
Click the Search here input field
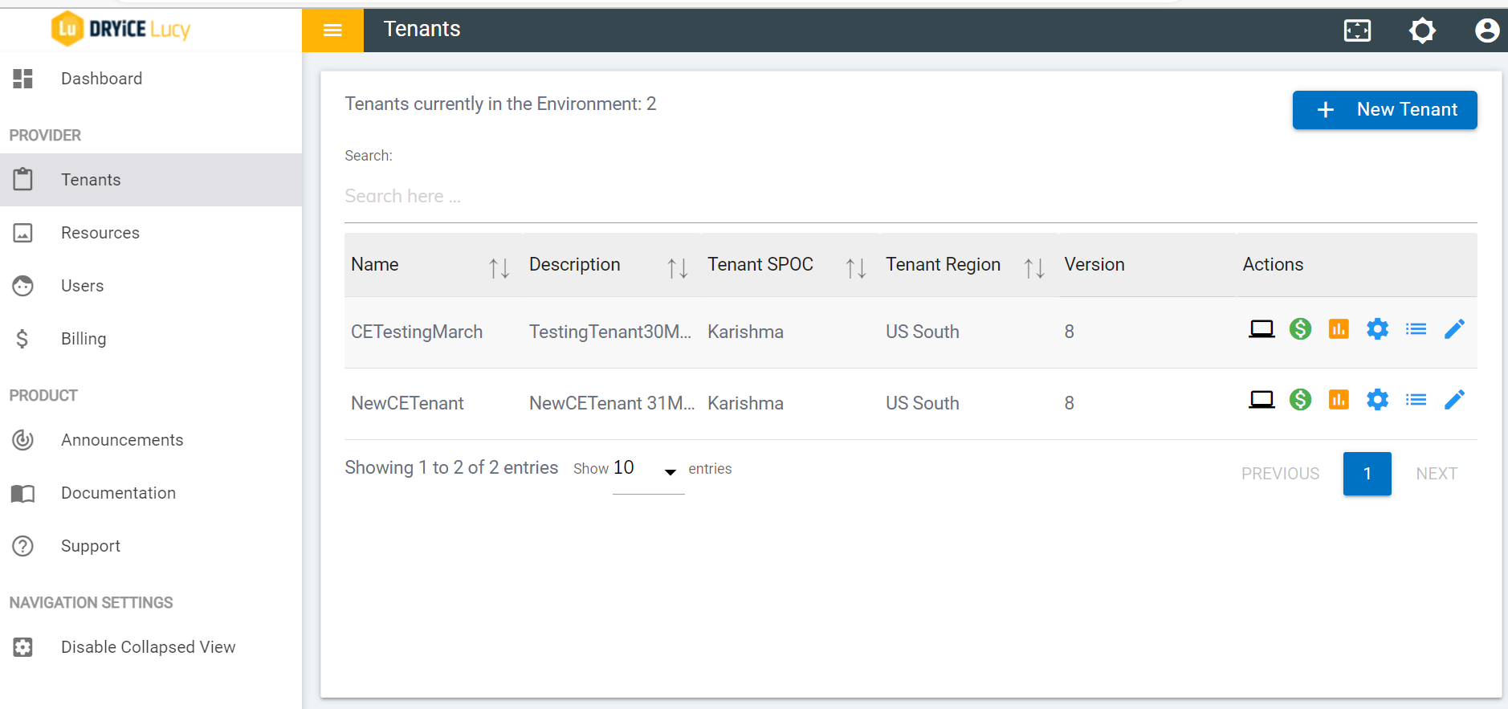coord(910,197)
